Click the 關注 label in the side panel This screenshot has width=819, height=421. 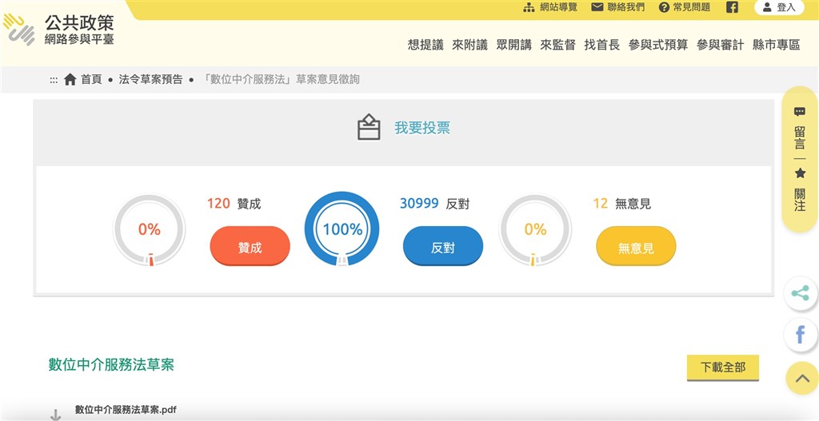(800, 199)
